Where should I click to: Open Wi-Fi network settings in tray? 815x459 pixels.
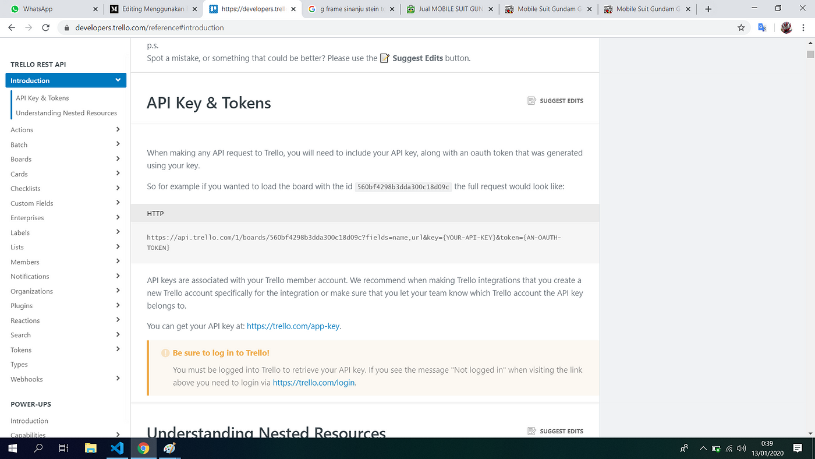[x=729, y=449]
